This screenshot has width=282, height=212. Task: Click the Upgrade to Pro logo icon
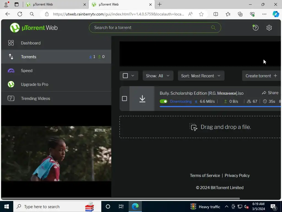click(x=11, y=84)
